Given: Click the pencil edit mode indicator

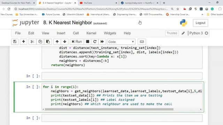Looking at the screenshot, I should click(x=183, y=33).
